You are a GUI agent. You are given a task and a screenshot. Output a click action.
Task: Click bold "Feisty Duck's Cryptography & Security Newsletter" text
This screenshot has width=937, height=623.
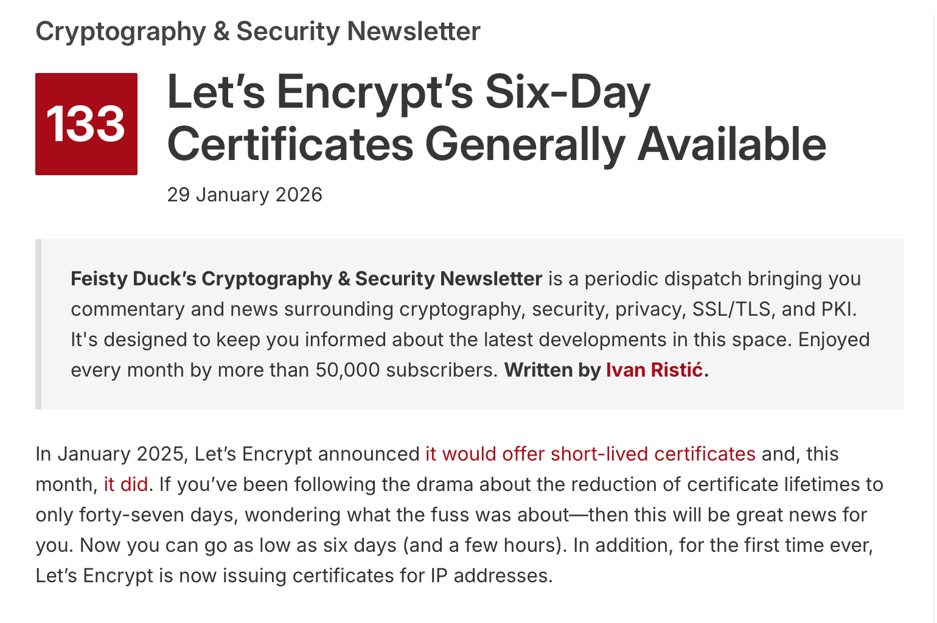point(306,279)
